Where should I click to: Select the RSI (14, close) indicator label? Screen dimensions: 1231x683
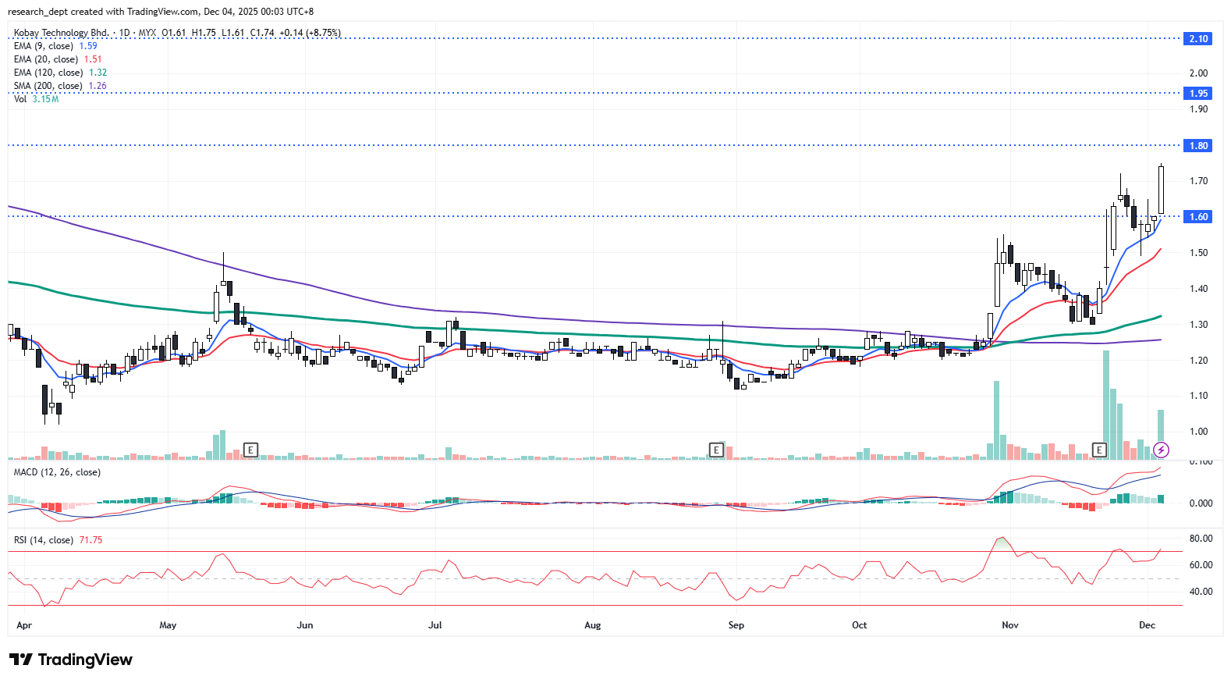[x=44, y=540]
